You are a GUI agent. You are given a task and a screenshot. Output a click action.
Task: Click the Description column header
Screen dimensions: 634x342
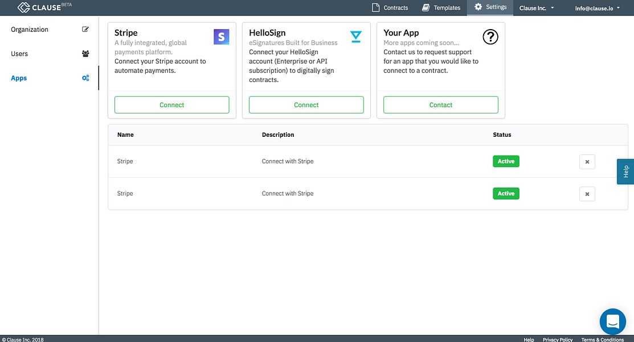pyautogui.click(x=278, y=135)
